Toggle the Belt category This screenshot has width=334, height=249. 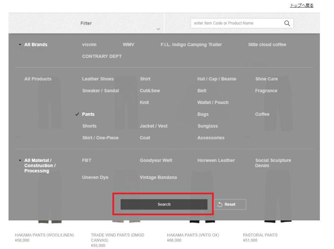[x=202, y=91]
